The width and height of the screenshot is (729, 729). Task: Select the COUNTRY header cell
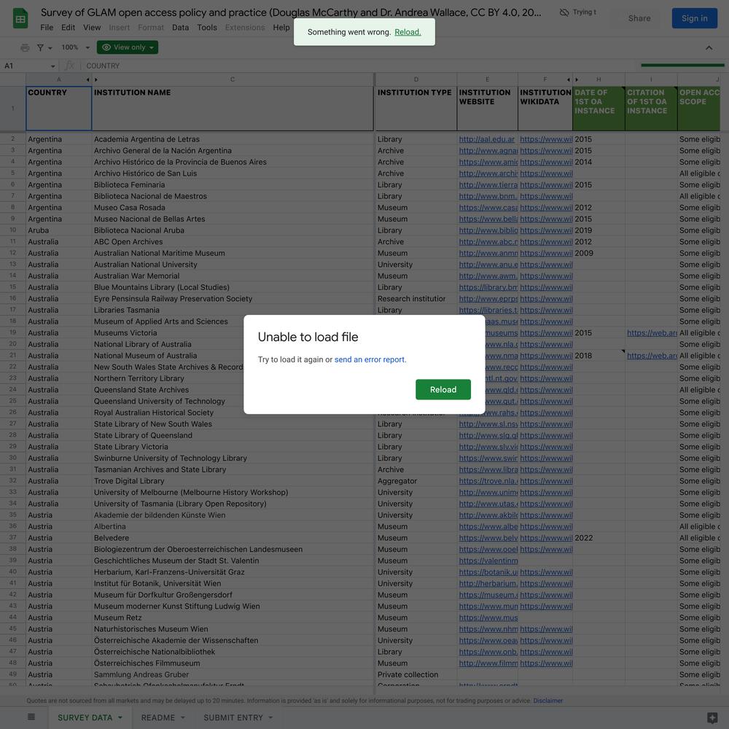click(58, 109)
